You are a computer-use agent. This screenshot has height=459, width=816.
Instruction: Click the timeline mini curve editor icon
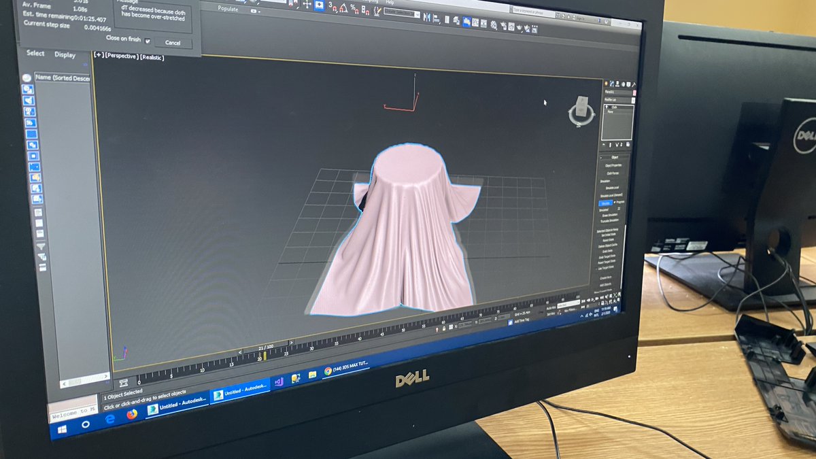pos(124,383)
